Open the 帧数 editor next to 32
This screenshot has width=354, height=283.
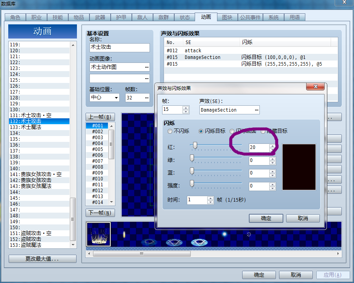point(147,97)
